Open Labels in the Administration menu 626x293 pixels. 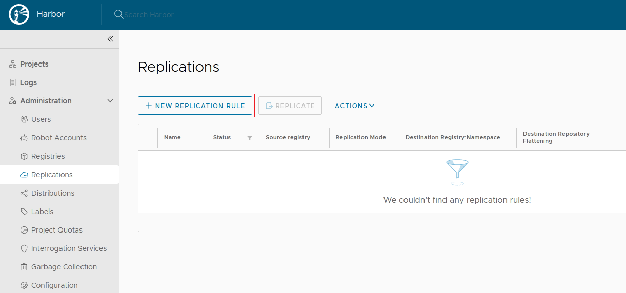point(42,212)
